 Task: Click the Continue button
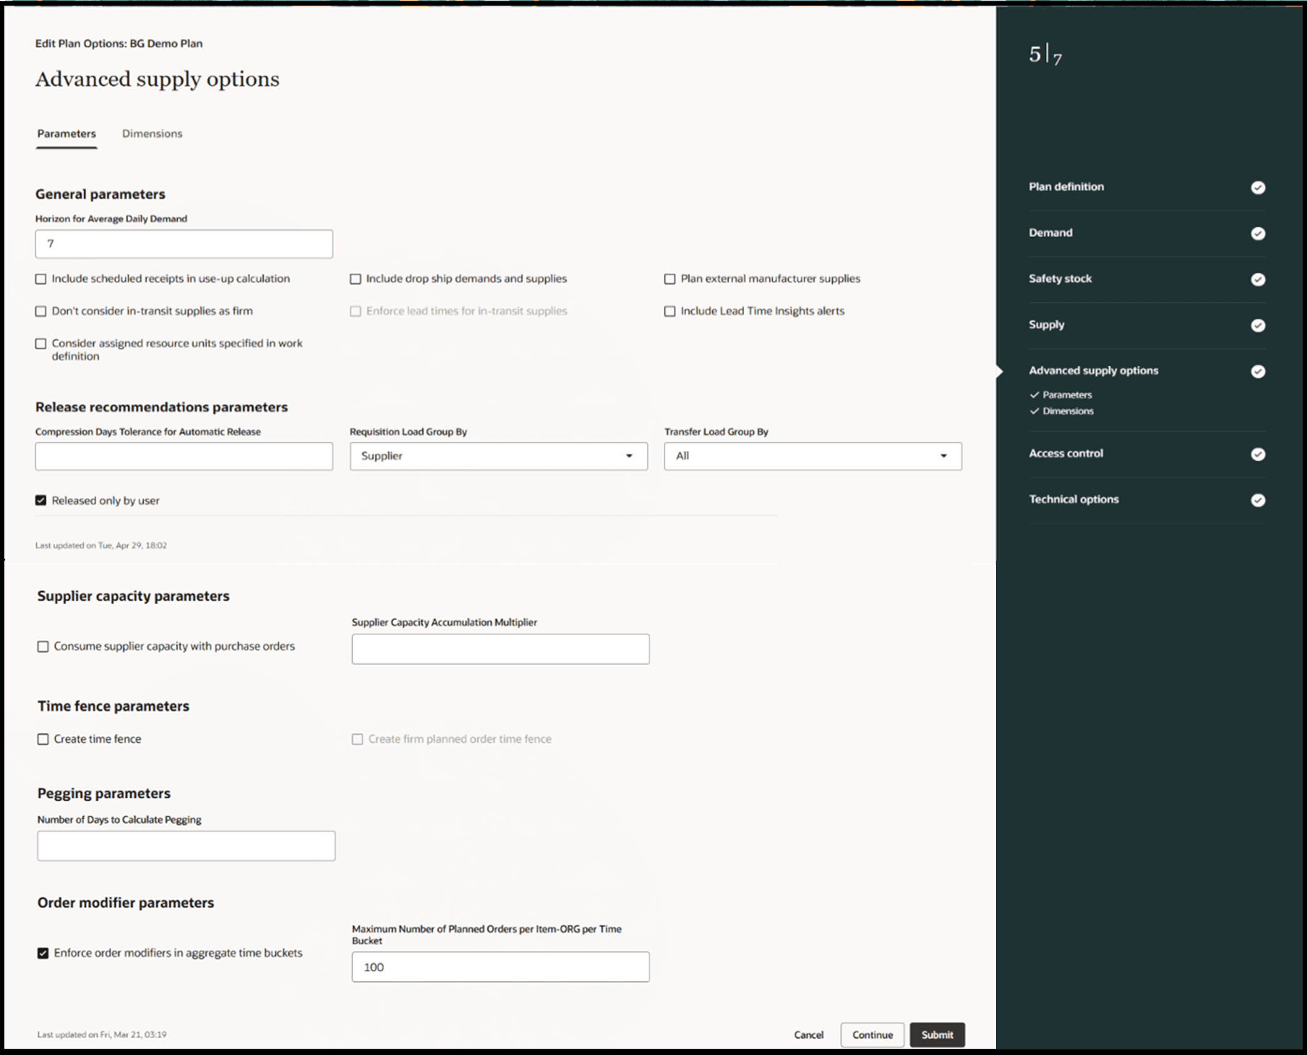click(x=872, y=1034)
